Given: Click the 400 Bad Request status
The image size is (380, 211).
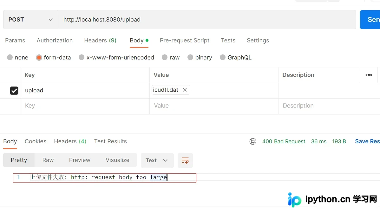Looking at the screenshot, I should click(284, 141).
